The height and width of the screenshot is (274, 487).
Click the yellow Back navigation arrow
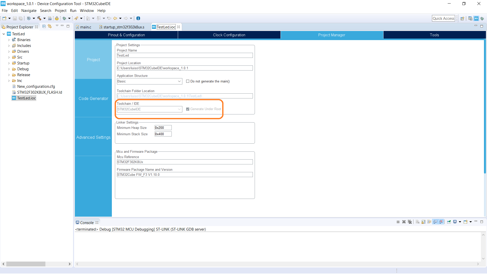coord(115,18)
